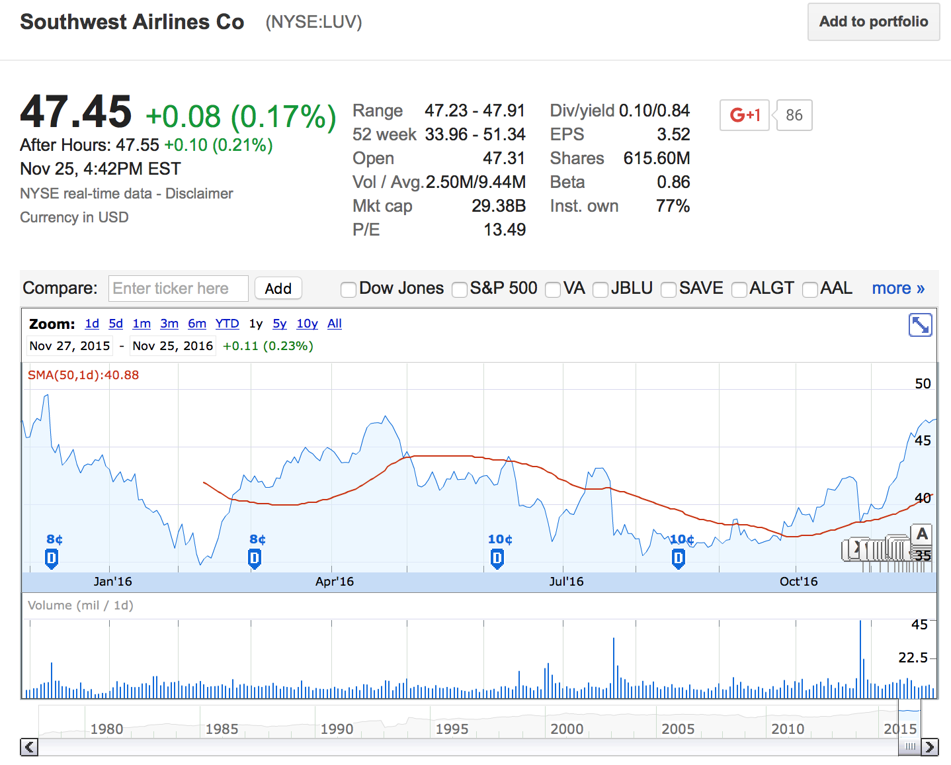Click the right scroll arrow of timeline
Viewport: 951px width, 765px height.
[x=930, y=747]
